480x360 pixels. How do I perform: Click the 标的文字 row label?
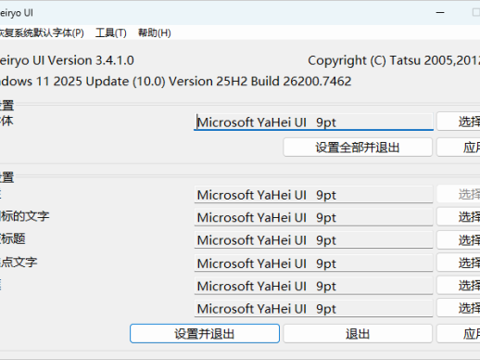point(25,216)
